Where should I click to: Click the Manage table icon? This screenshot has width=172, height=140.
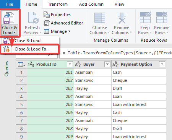click(46, 31)
